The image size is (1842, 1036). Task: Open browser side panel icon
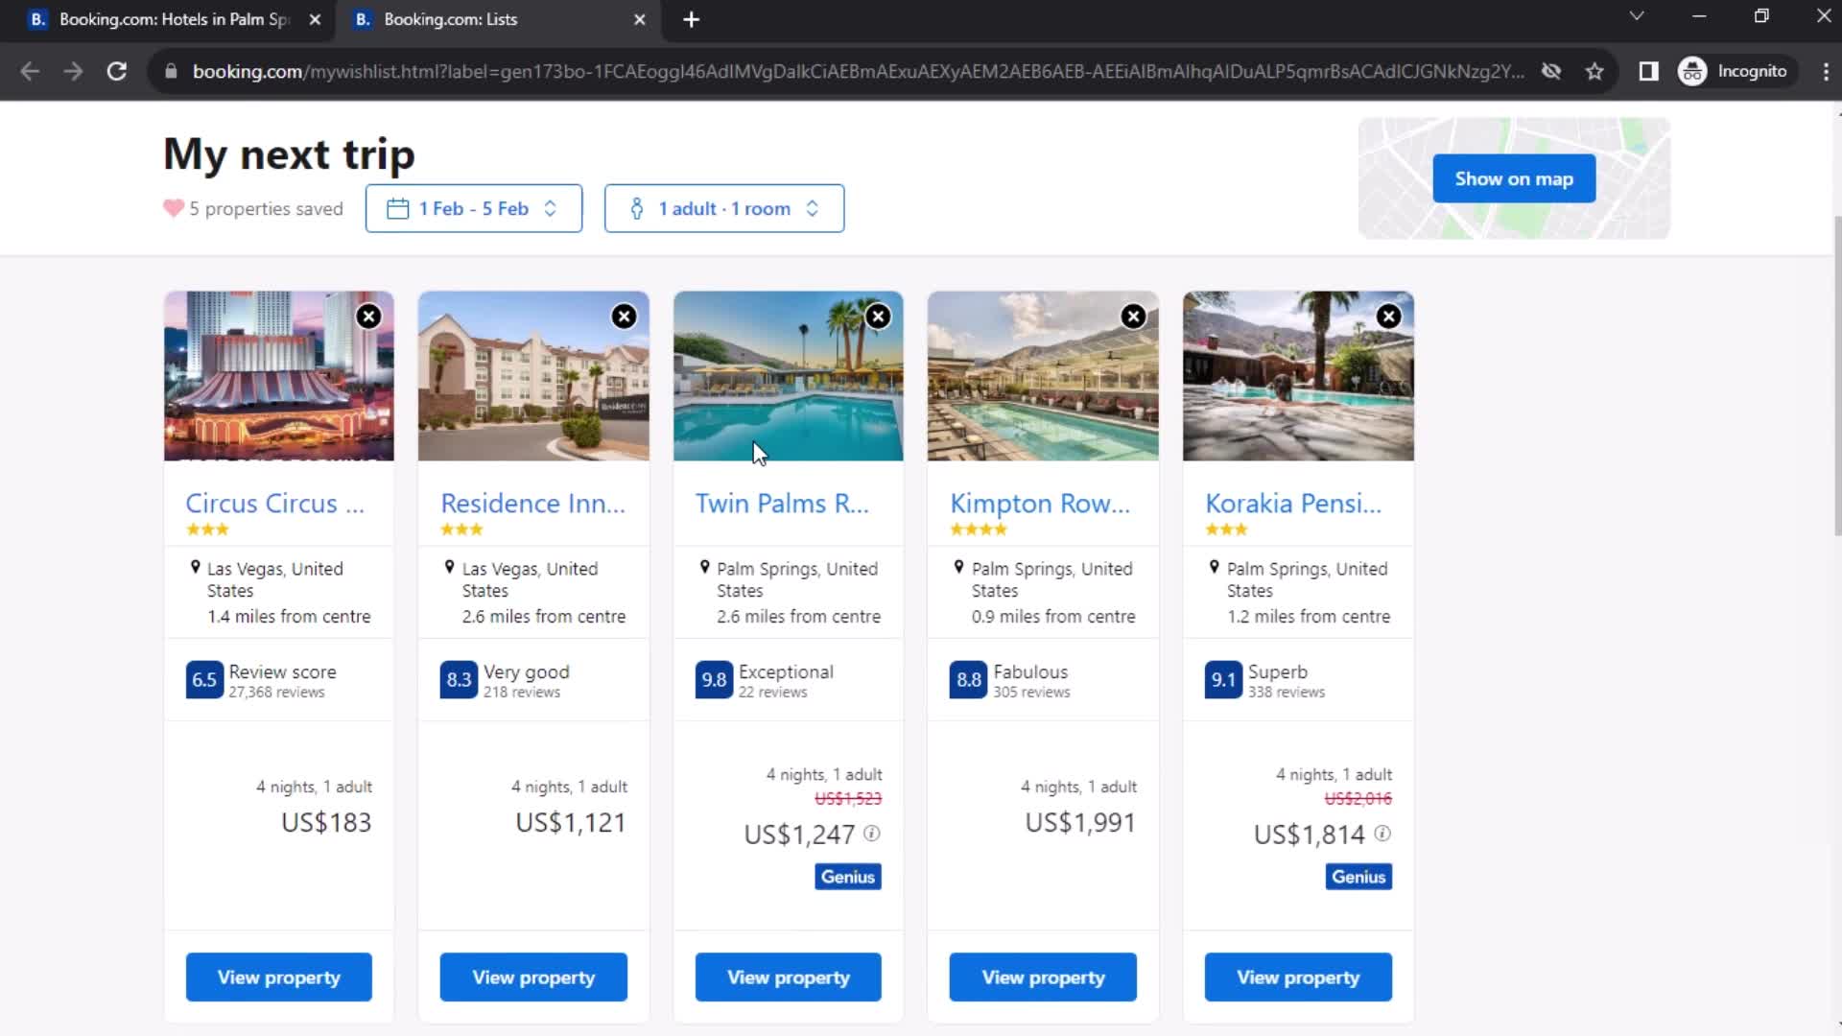click(x=1648, y=71)
